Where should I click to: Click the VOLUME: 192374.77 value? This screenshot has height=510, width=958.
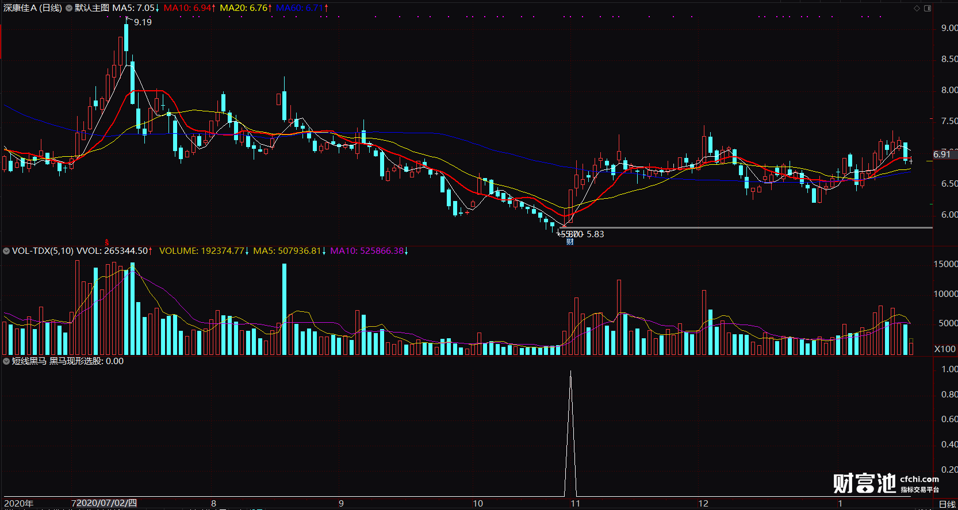point(204,251)
